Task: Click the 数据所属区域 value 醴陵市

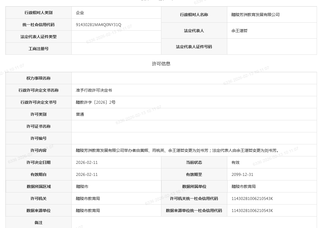Action: point(82,186)
